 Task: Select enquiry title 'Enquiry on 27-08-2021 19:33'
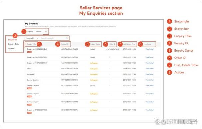point(37,110)
